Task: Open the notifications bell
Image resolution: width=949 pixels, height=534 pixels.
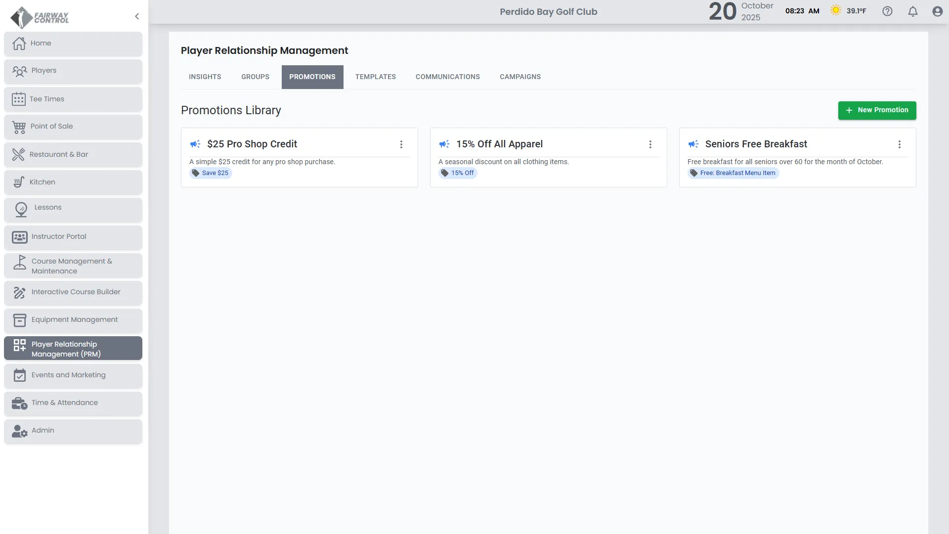Action: point(913,11)
